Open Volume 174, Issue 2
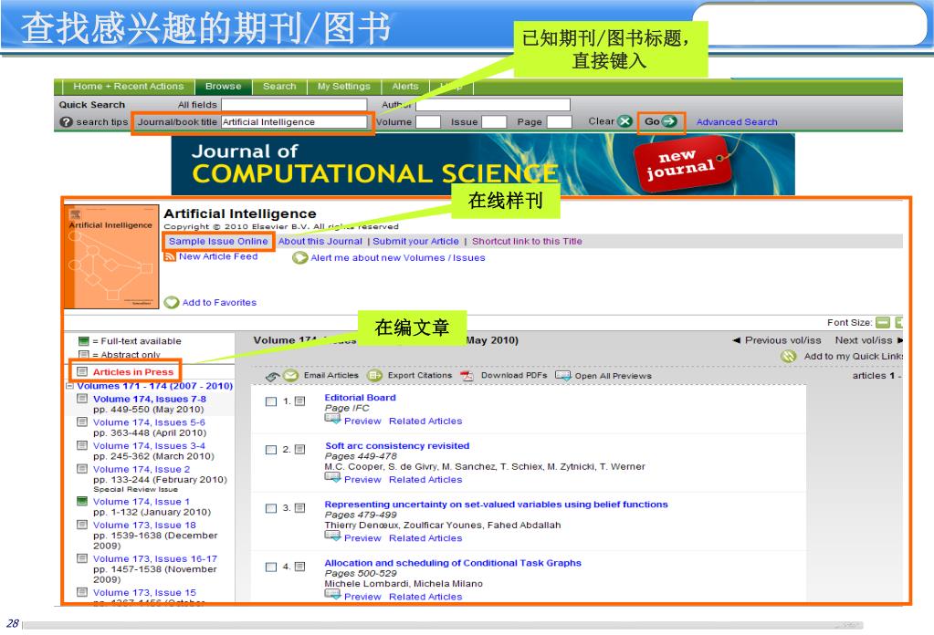Screen dimensions: 934x635 [142, 469]
